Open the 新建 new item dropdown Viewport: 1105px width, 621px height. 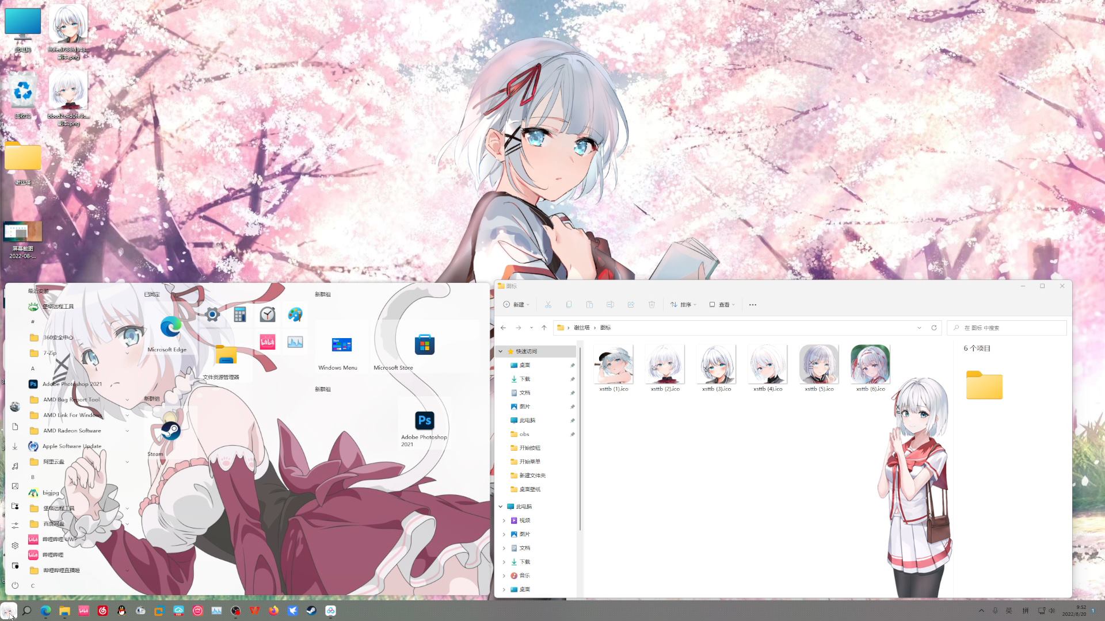[x=516, y=305]
